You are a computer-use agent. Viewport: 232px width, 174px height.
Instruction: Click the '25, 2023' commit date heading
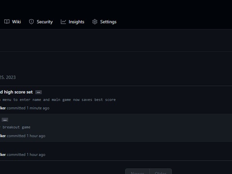point(8,77)
